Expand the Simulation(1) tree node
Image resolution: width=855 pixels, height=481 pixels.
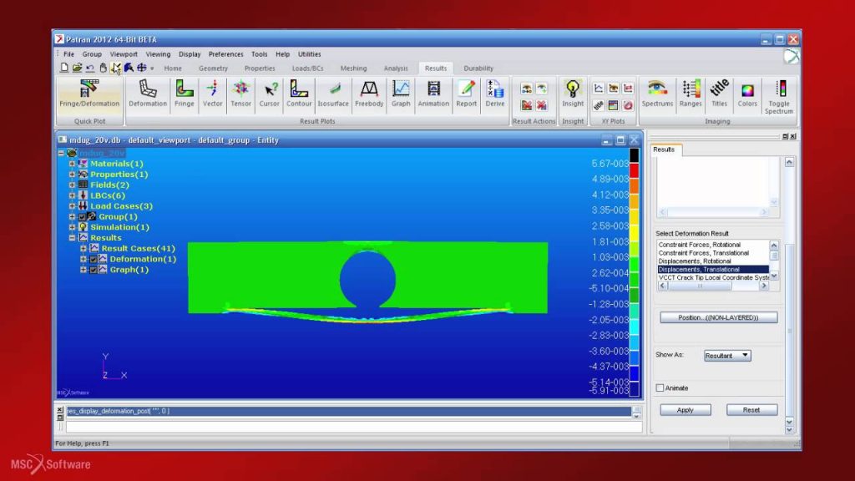[72, 227]
